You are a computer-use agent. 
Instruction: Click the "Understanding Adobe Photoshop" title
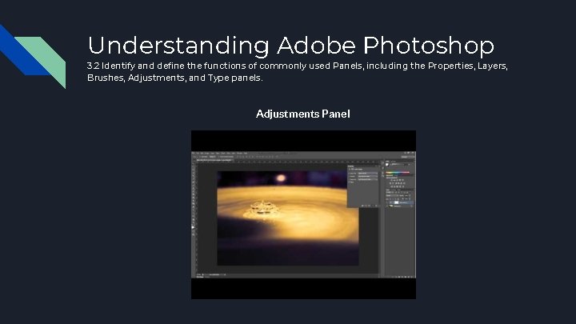pyautogui.click(x=291, y=46)
